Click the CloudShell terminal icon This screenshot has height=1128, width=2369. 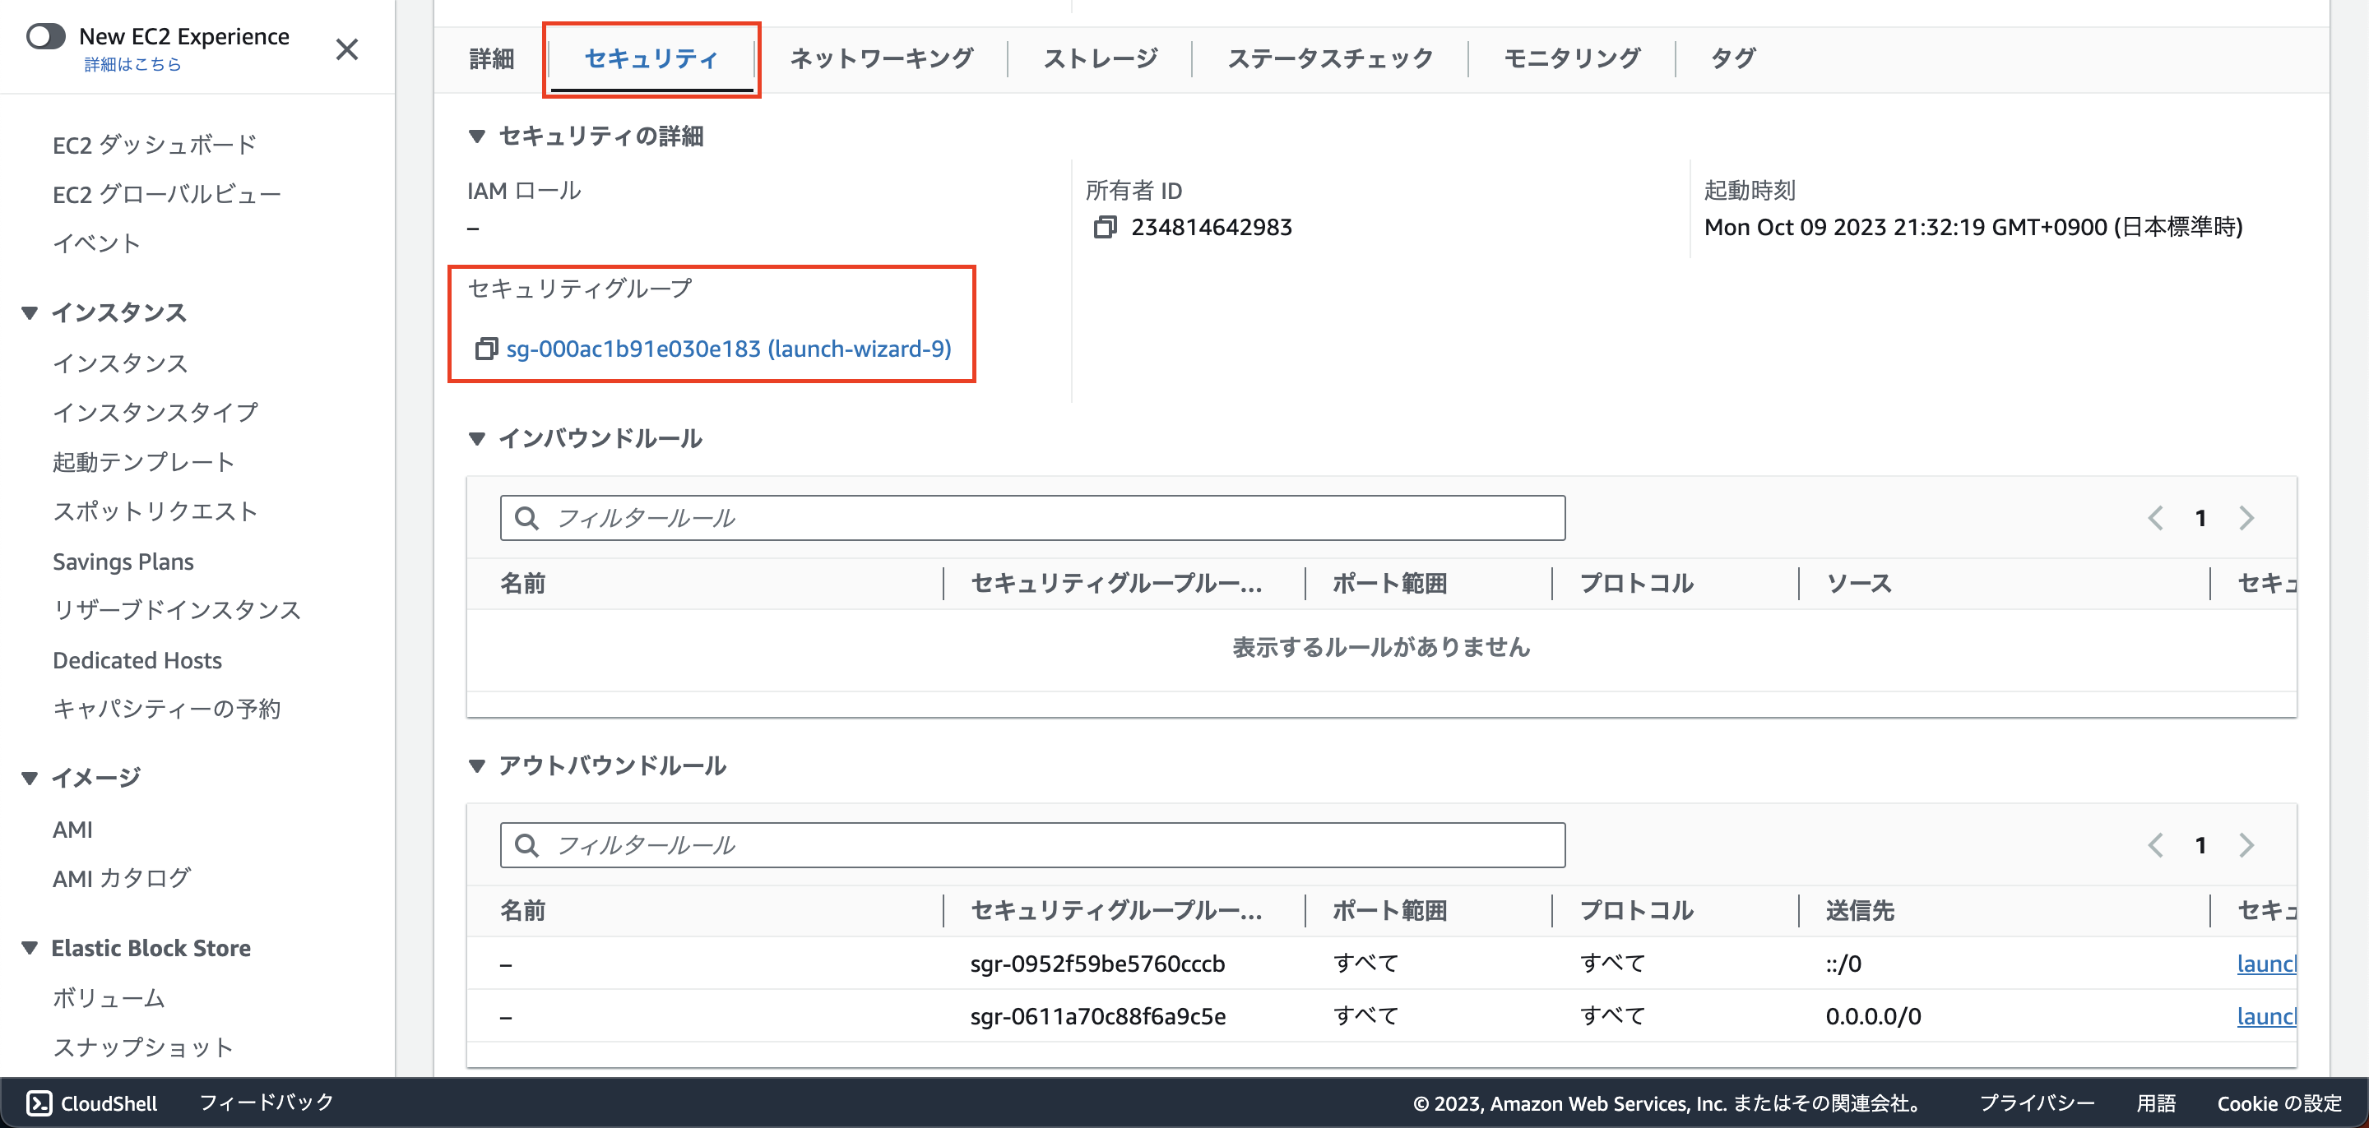tap(39, 1103)
